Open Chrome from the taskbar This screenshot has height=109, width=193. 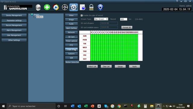[x=119, y=106]
